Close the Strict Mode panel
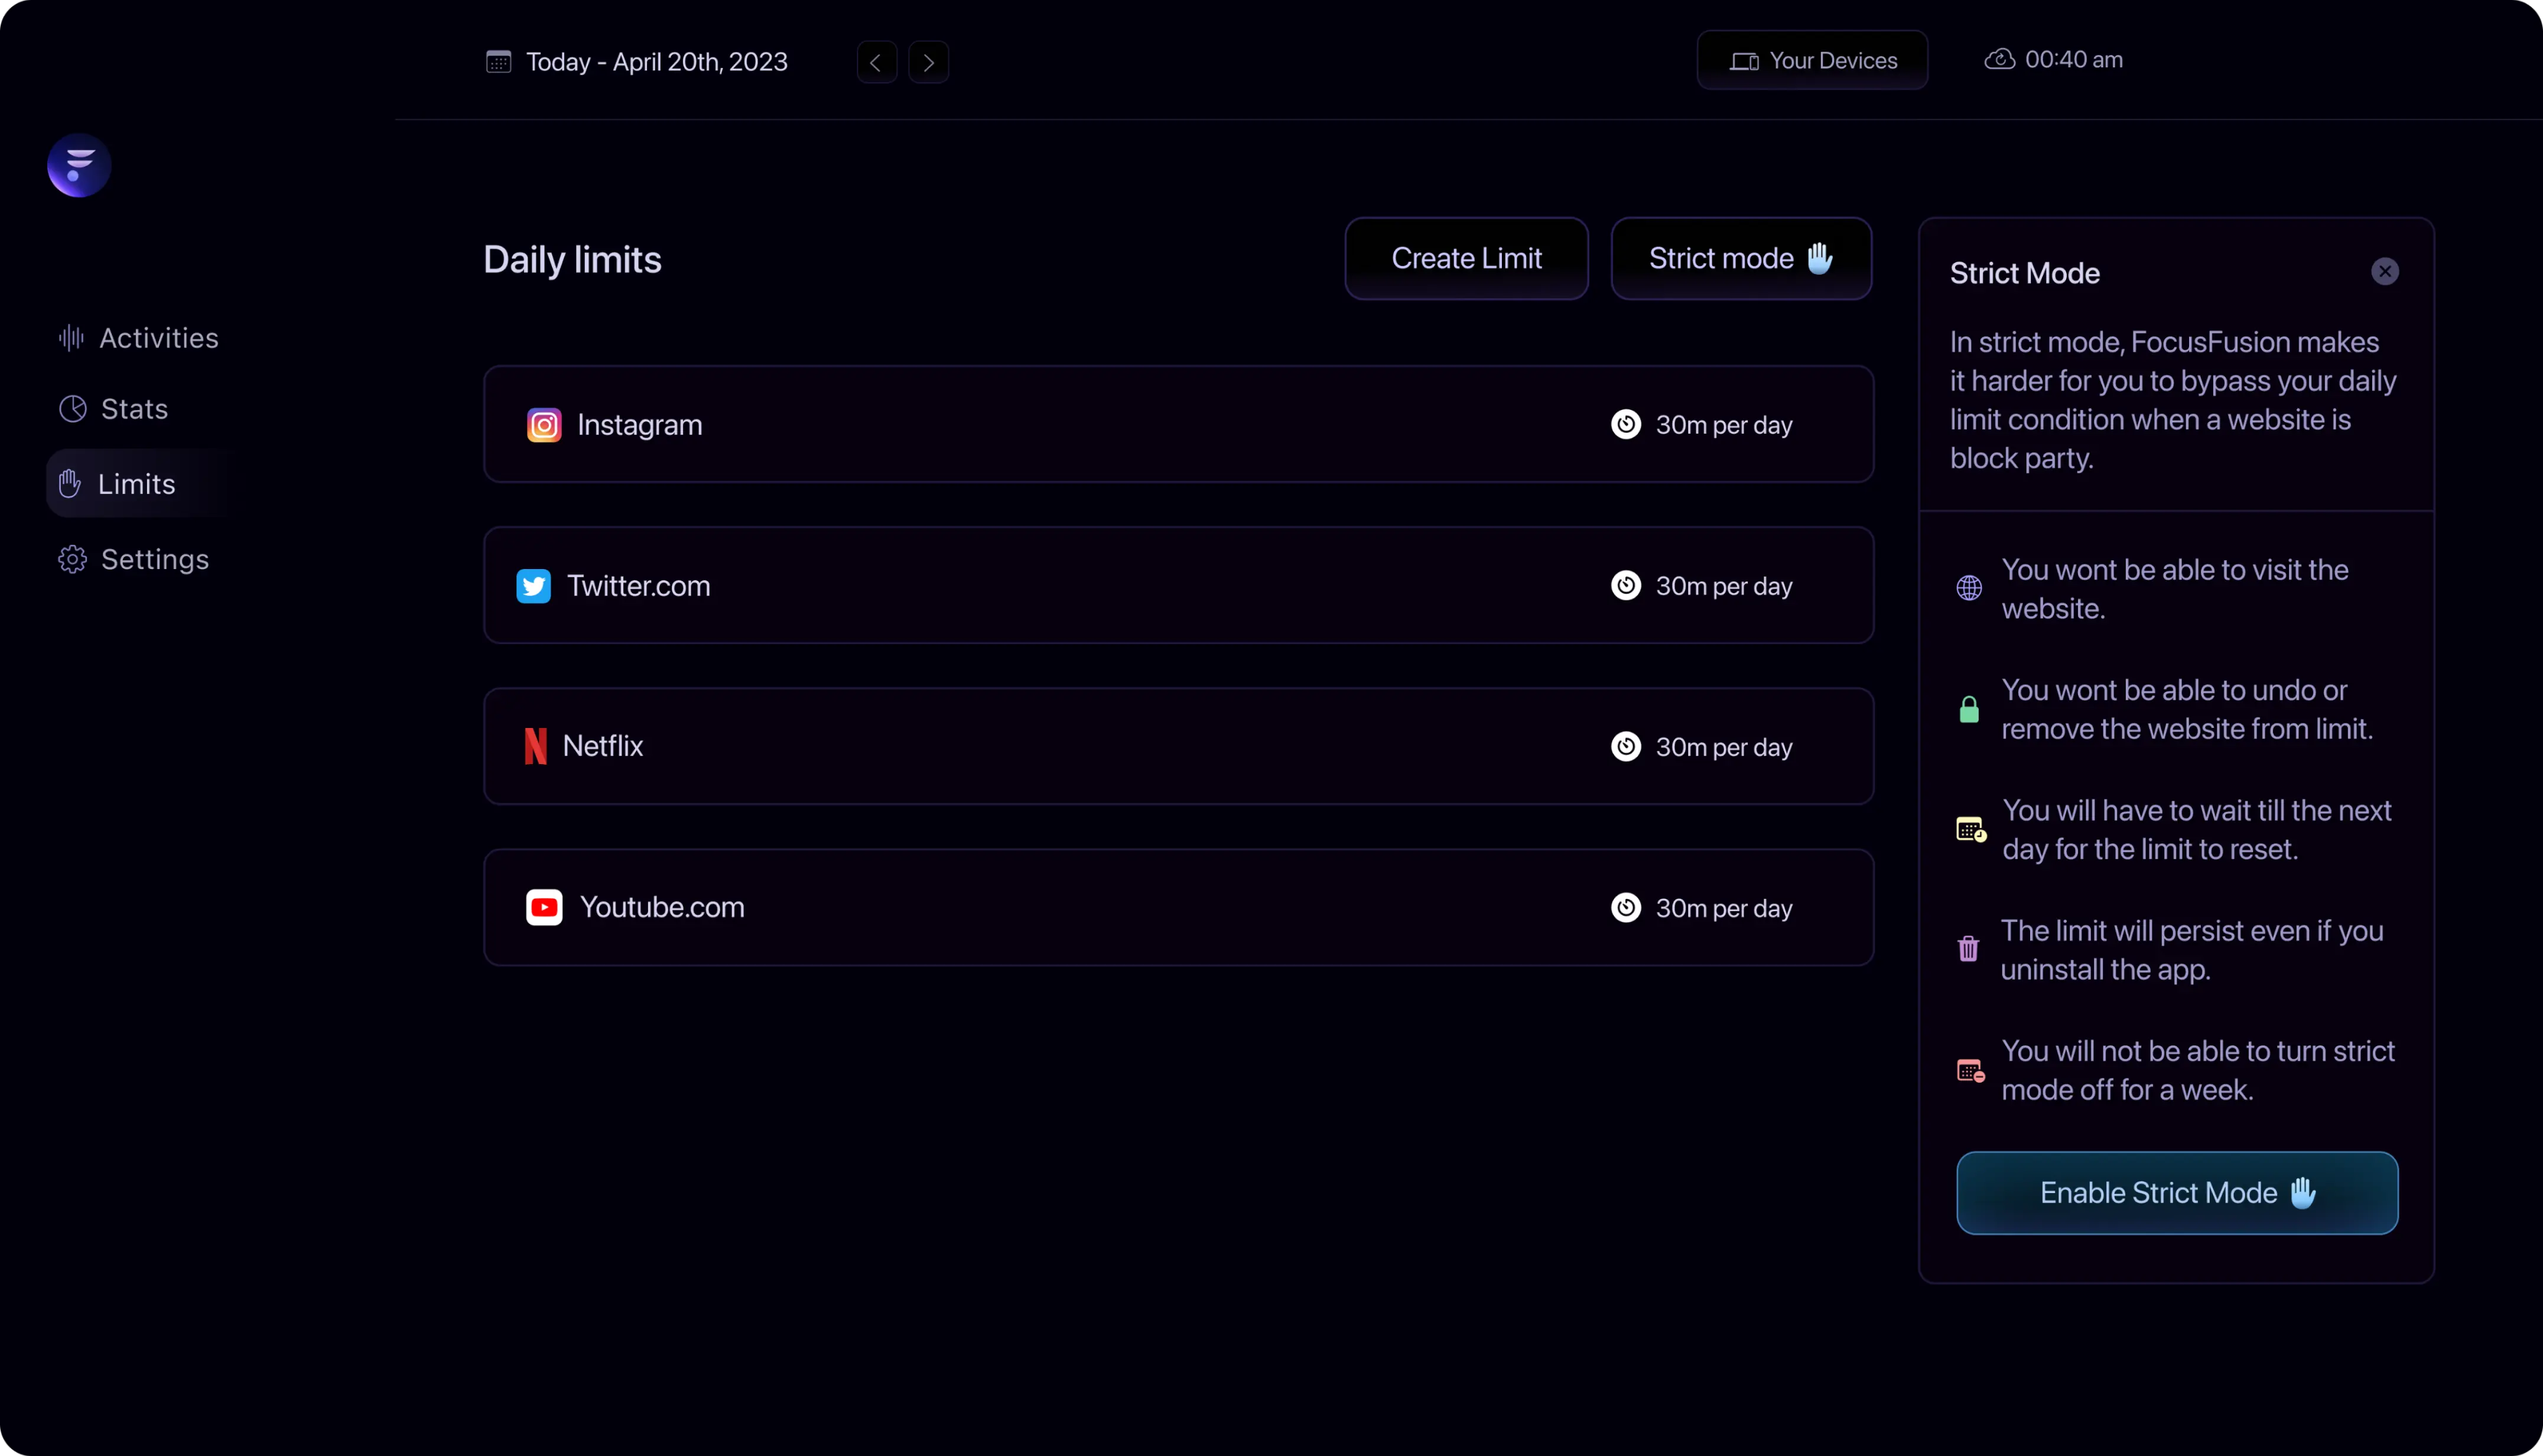The height and width of the screenshot is (1456, 2543). pos(2384,271)
